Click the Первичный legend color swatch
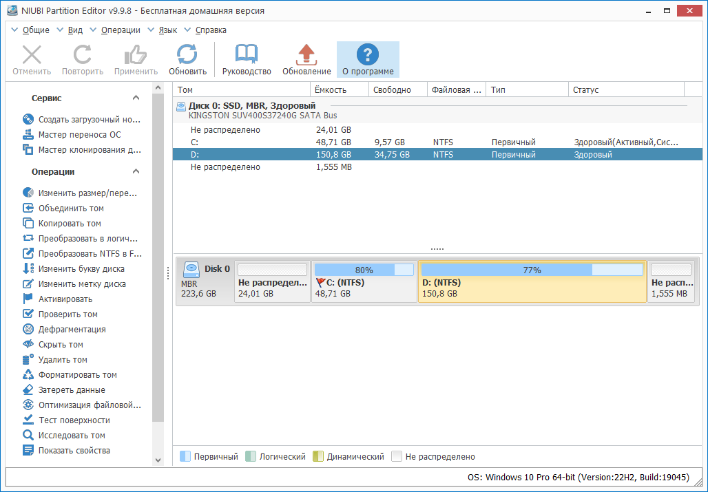 click(x=185, y=456)
